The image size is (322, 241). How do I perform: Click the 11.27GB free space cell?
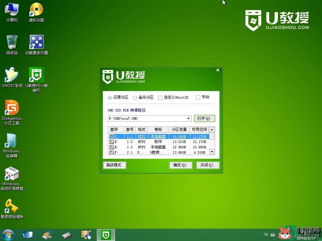click(x=199, y=136)
